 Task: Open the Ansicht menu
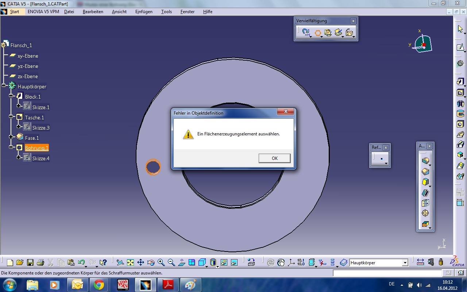click(x=119, y=12)
